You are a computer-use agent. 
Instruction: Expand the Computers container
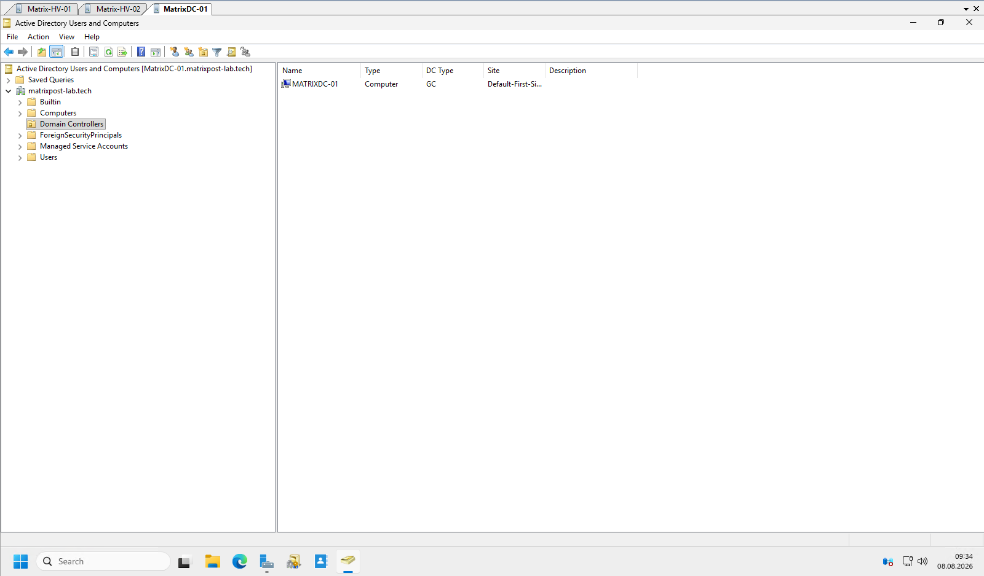(x=20, y=114)
